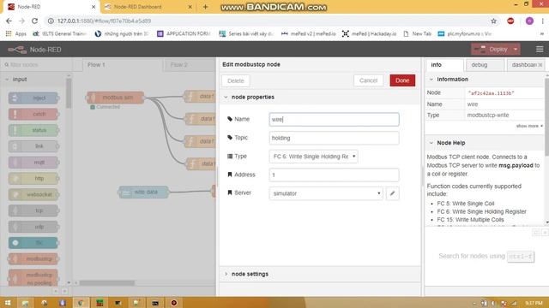Open the Server dropdown showing simulator

pyautogui.click(x=326, y=193)
